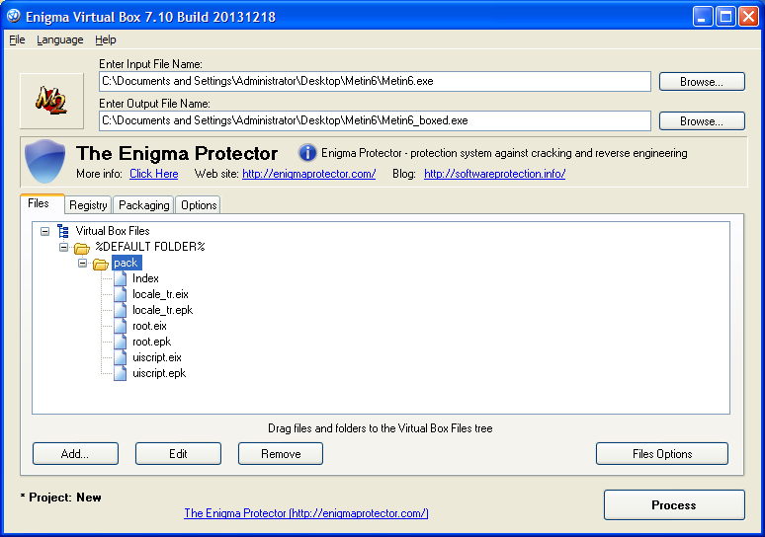Select the locale_tr.eix file name

[x=160, y=294]
